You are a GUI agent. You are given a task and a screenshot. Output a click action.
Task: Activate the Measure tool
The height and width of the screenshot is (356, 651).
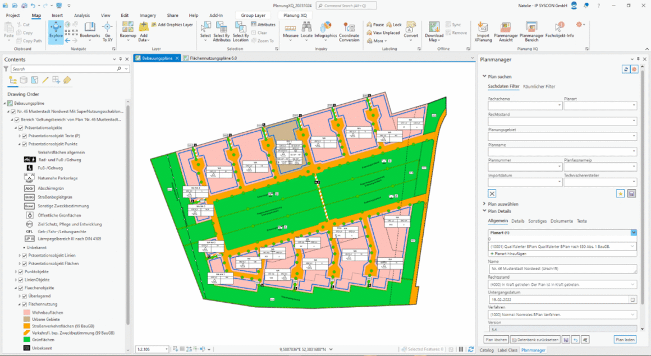point(291,30)
